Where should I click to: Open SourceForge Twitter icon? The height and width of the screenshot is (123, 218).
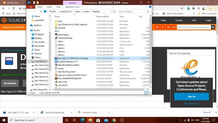click(x=157, y=27)
